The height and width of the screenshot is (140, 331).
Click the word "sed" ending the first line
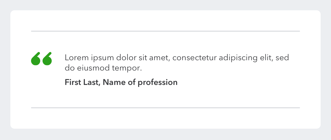282,58
